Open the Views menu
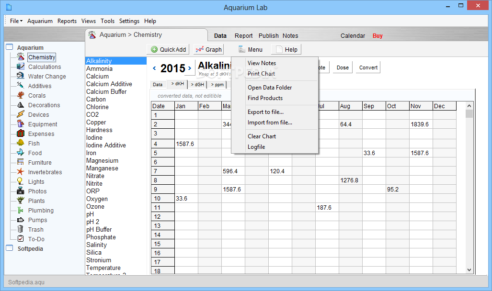The image size is (492, 291). [x=89, y=21]
